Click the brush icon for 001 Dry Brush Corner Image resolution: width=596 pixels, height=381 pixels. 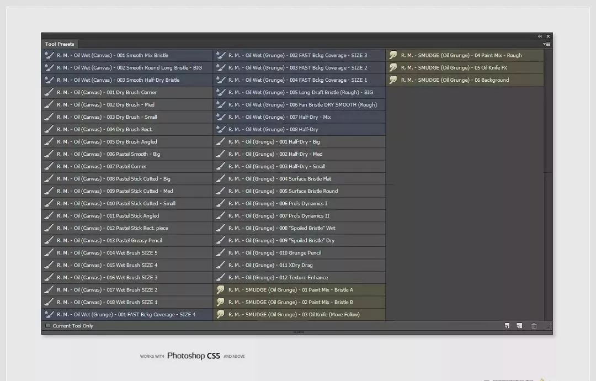50,92
